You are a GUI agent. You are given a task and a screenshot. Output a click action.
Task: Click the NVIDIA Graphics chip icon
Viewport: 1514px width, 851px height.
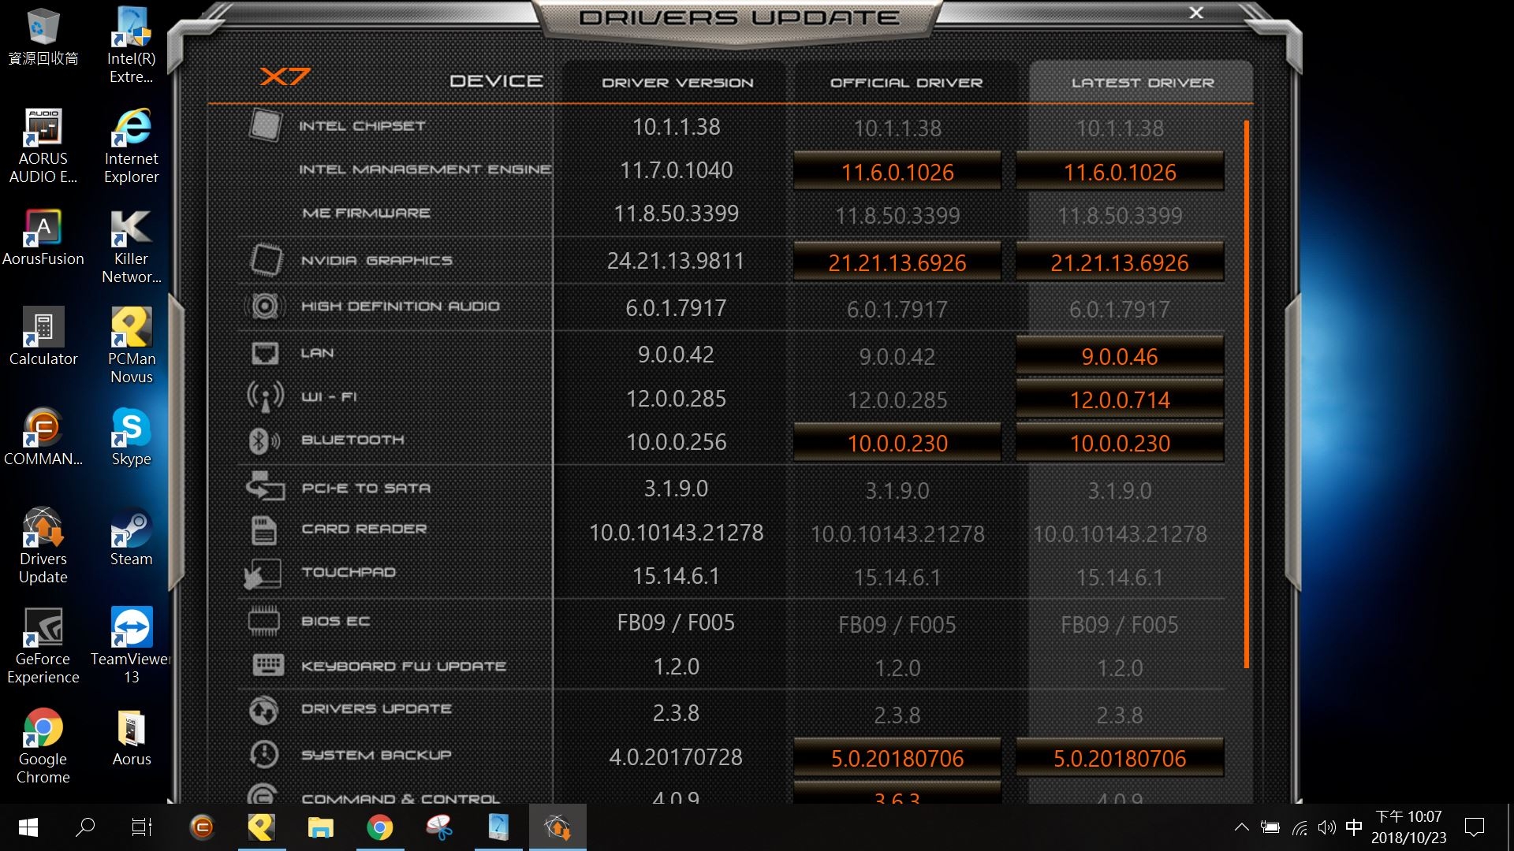tap(266, 260)
